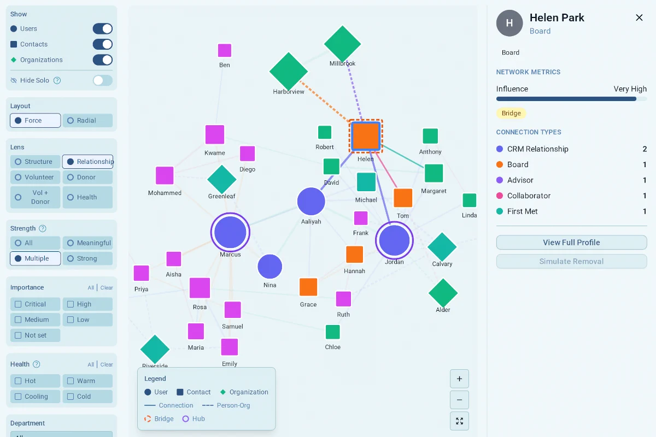Toggle the Users visibility switch
The height and width of the screenshot is (437, 656).
point(103,28)
